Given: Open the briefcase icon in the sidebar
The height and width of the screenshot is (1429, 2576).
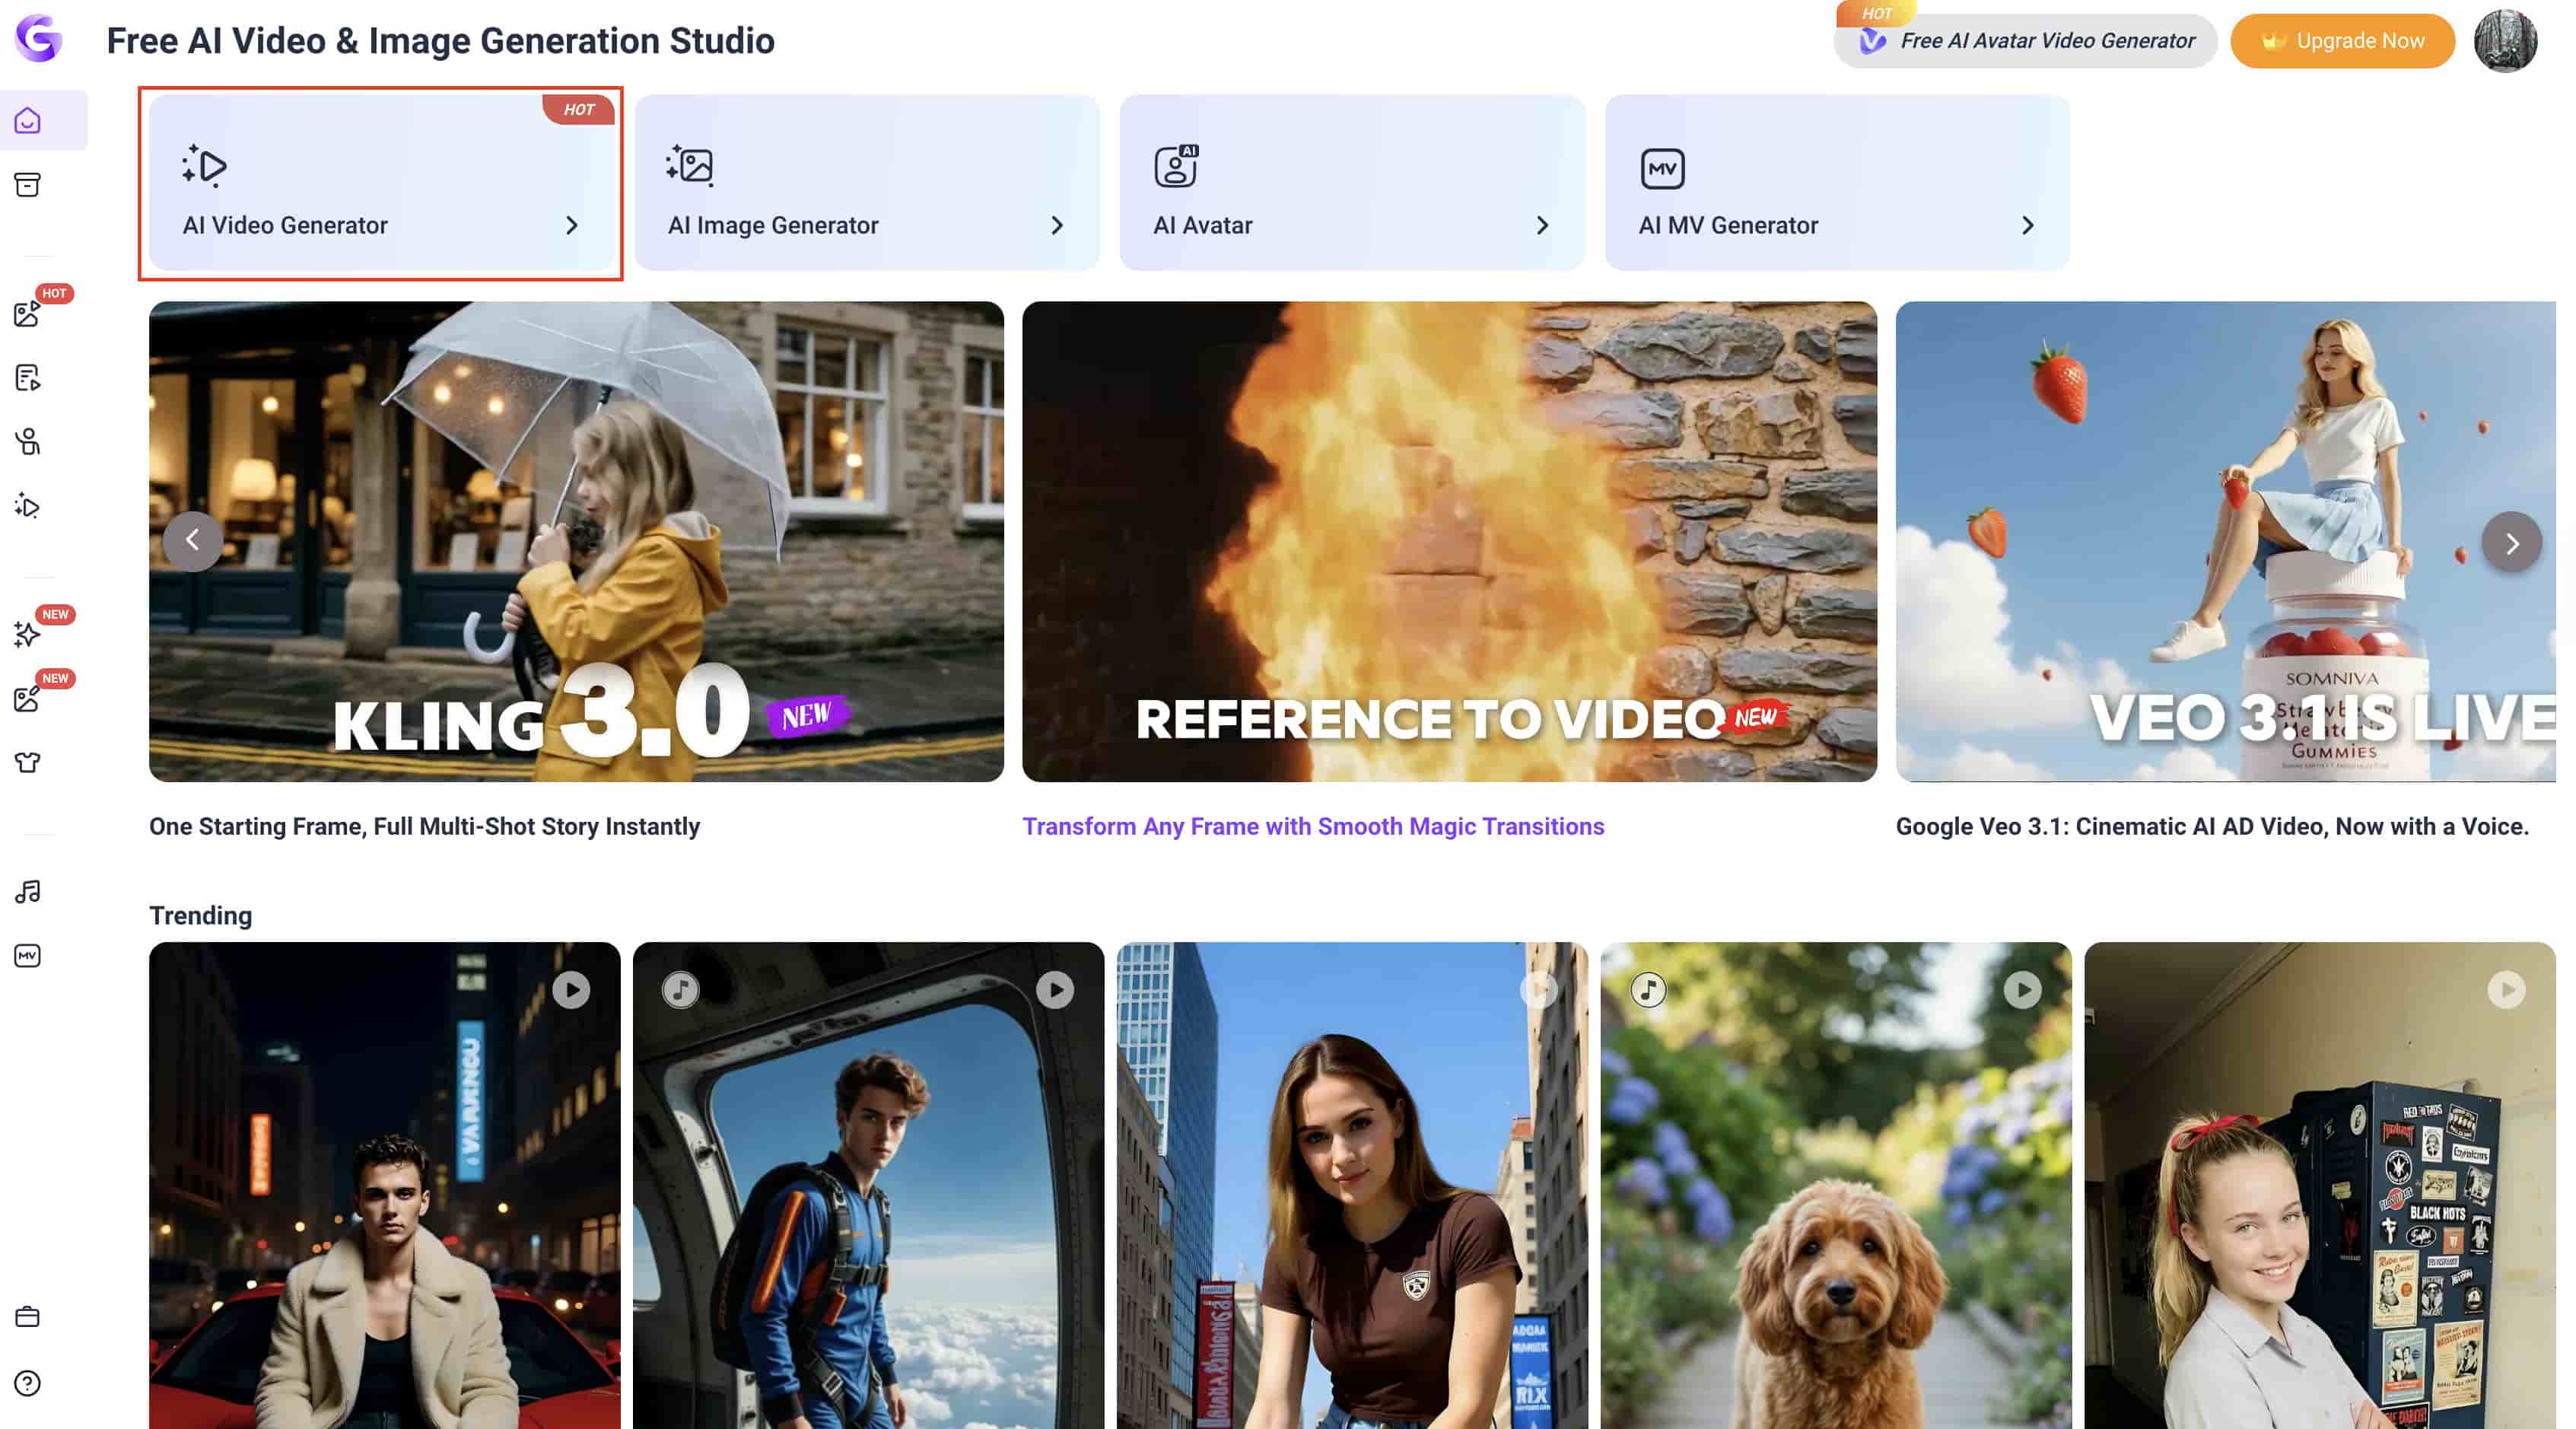Looking at the screenshot, I should (28, 1317).
